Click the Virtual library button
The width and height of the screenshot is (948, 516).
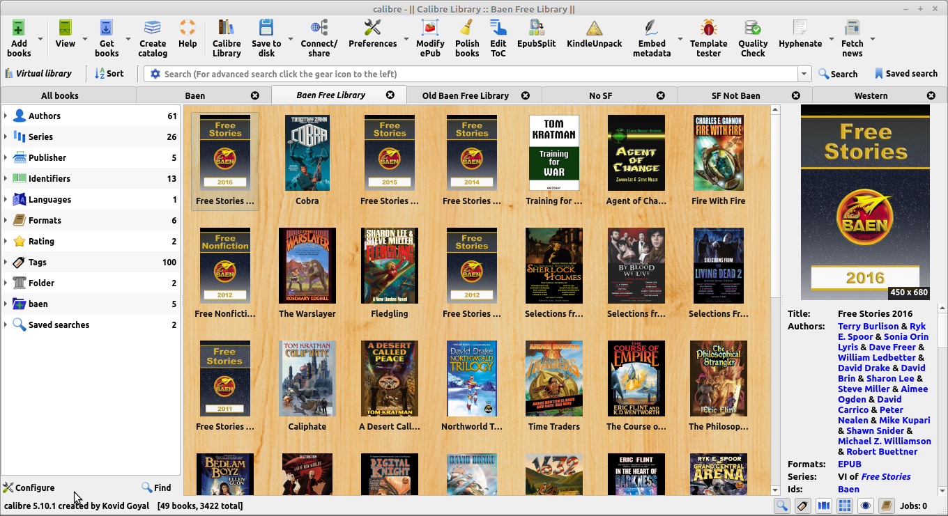point(38,74)
